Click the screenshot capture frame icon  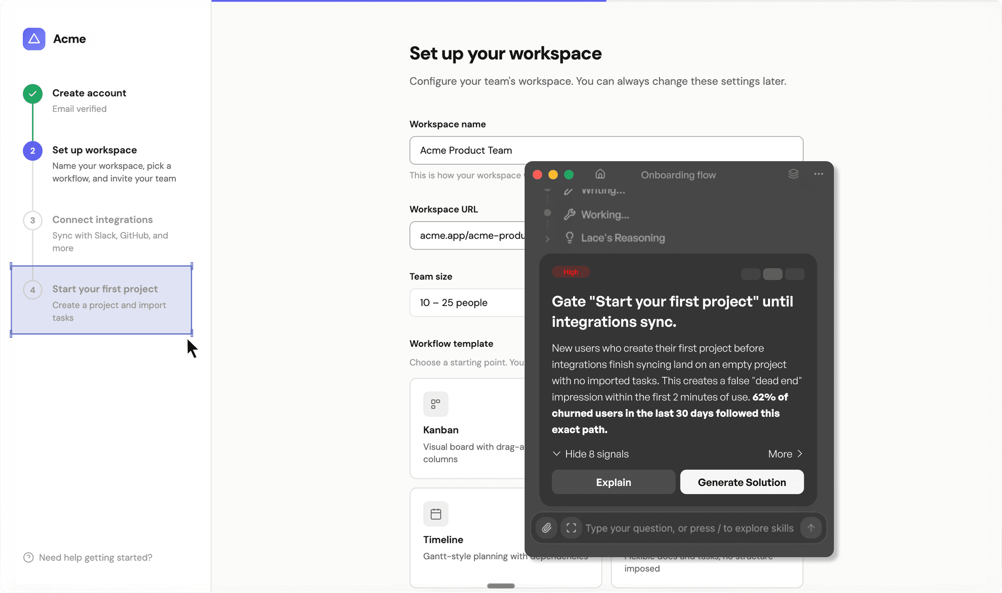(571, 528)
